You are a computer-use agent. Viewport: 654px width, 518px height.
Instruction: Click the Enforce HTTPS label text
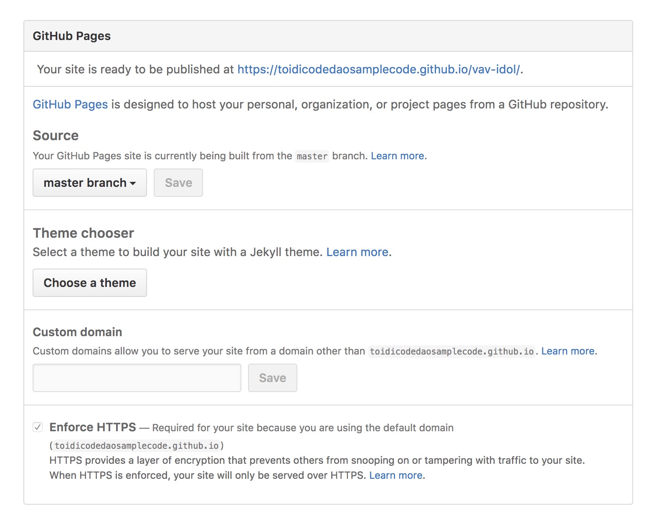(93, 427)
